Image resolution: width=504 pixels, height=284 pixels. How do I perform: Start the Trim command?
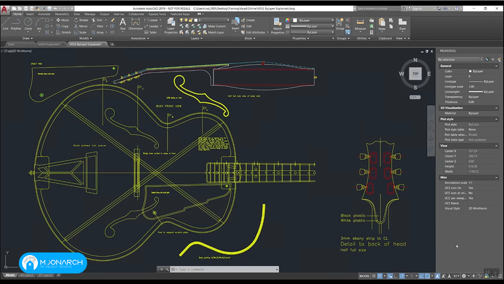tap(97, 20)
